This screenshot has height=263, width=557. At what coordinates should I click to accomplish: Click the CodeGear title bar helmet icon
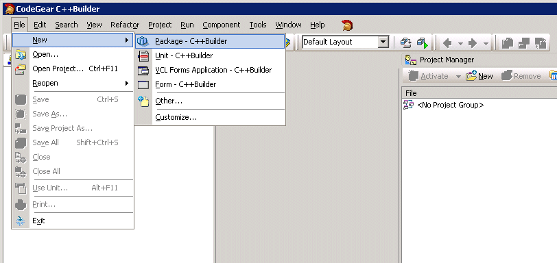10,9
